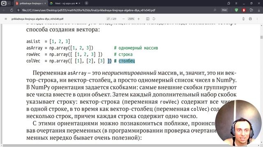The width and height of the screenshot is (263, 147).
Task: Open the browser main menu hamburger icon
Action: tap(236, 3)
